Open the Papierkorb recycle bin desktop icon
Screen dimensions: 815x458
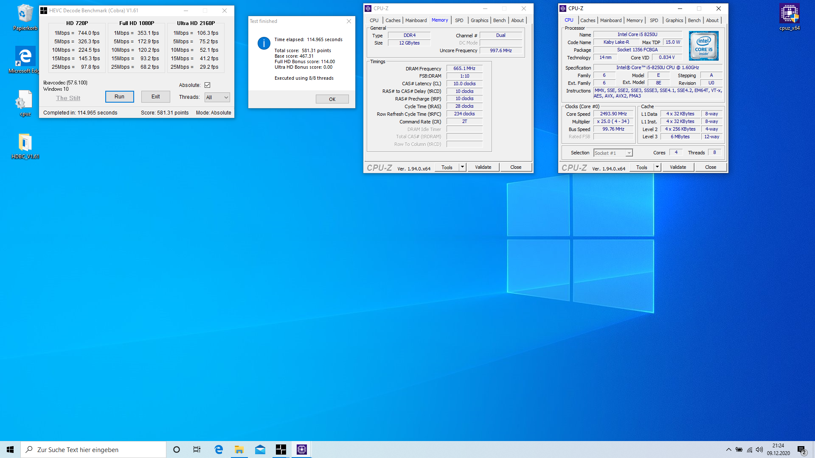pyautogui.click(x=25, y=17)
